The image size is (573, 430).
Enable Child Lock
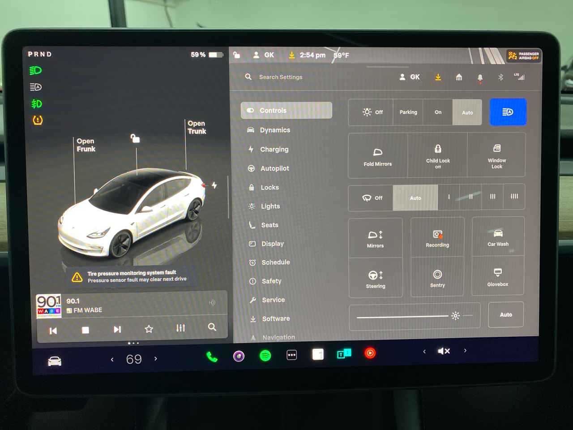(437, 155)
